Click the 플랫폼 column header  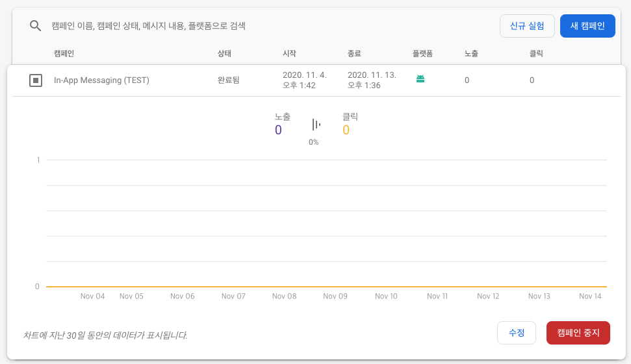click(422, 53)
